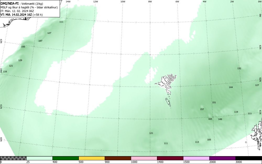Screen dimensions: 262x164
Task: Select the "IT: Mán. 12. 02. 2024 06Z" line
Action: (17, 11)
